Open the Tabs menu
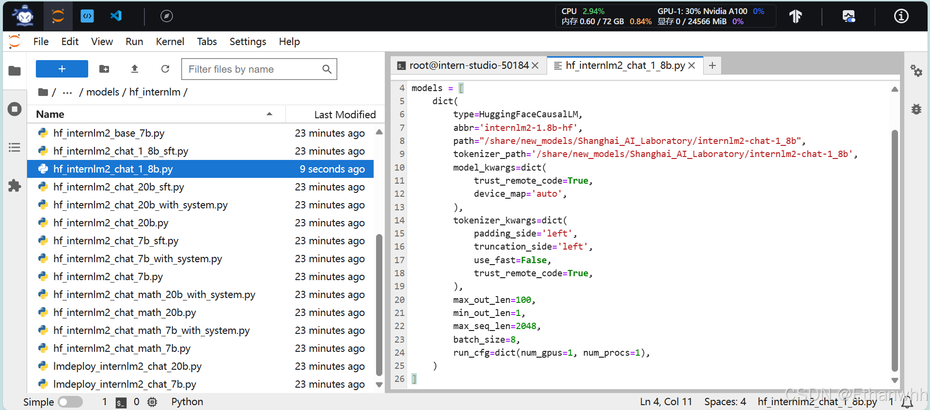This screenshot has width=930, height=410. pyautogui.click(x=207, y=42)
